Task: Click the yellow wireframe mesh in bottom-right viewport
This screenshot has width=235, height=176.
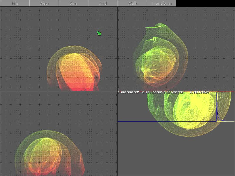Action: click(188, 111)
